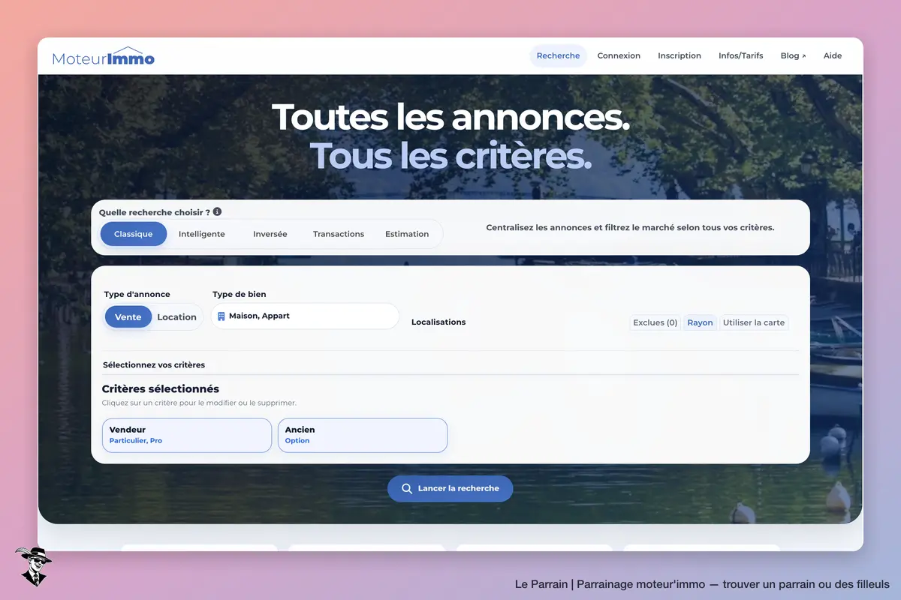Open the Blog external link
The height and width of the screenshot is (600, 901).
[793, 55]
